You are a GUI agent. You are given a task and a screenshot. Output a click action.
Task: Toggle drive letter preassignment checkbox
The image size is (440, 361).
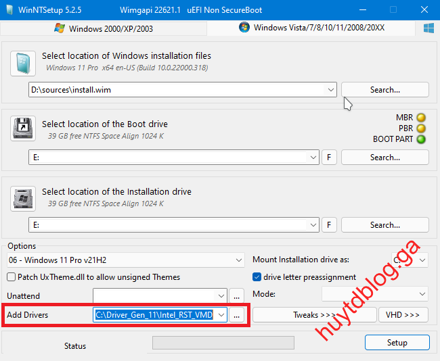pyautogui.click(x=257, y=277)
